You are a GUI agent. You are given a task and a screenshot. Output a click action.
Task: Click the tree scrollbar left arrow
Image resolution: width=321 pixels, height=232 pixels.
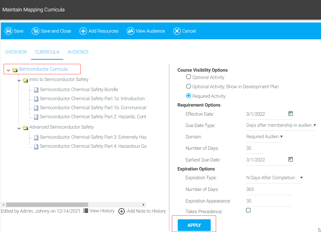[x=3, y=205]
